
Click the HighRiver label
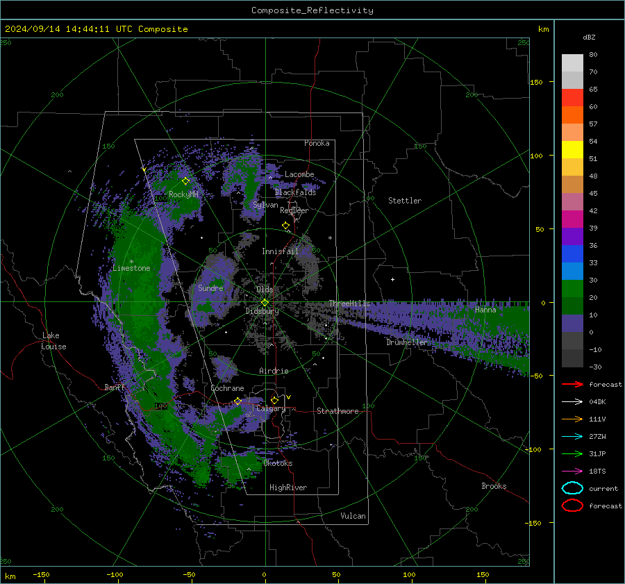(x=288, y=487)
